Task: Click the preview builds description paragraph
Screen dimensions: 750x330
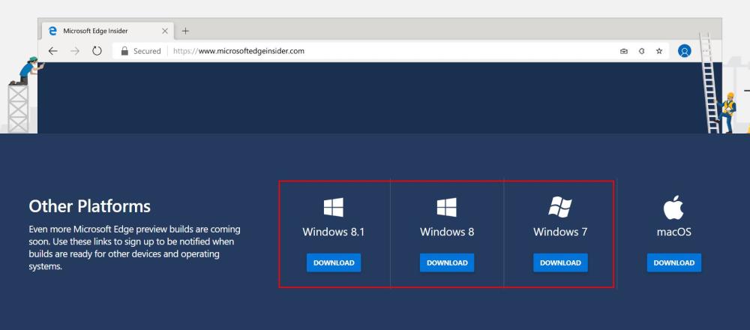Action: pyautogui.click(x=134, y=247)
